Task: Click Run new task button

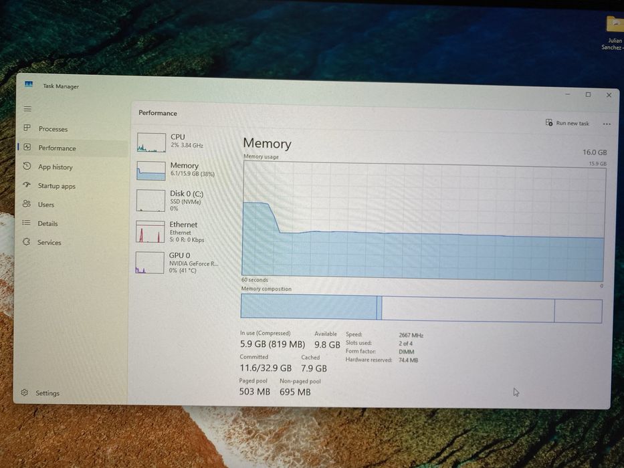Action: tap(568, 123)
